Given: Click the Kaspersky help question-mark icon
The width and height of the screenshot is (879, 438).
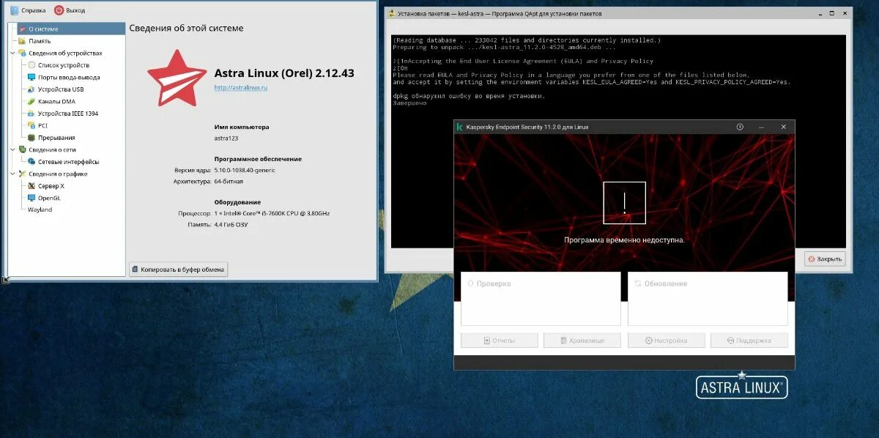Looking at the screenshot, I should pos(740,127).
